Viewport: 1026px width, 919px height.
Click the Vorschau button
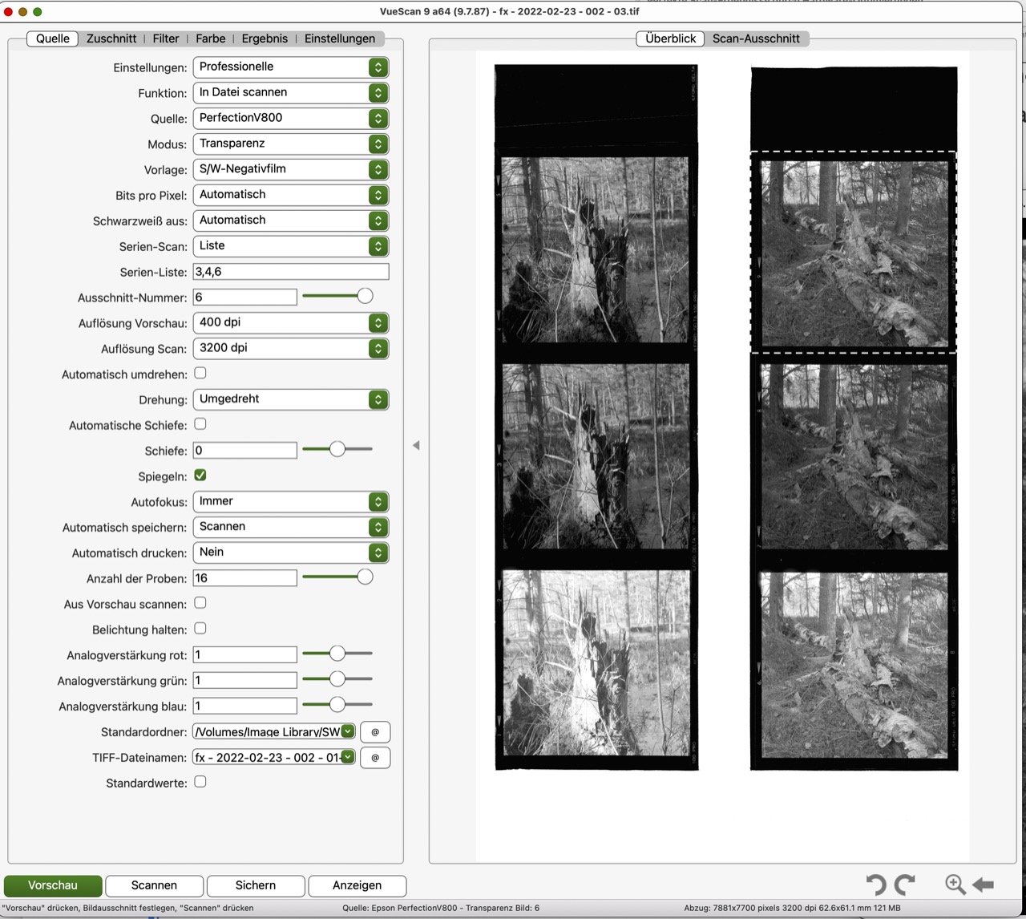[53, 885]
